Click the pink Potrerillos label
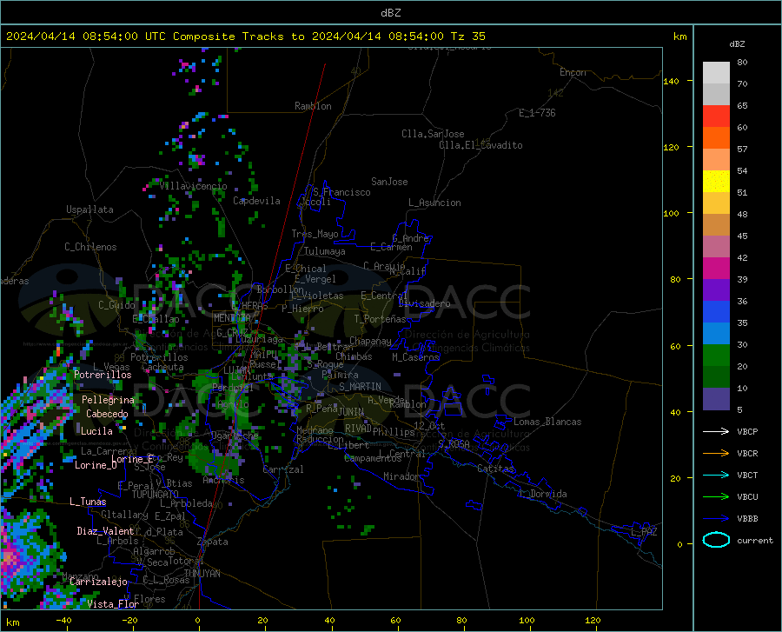782x632 pixels. tap(103, 375)
